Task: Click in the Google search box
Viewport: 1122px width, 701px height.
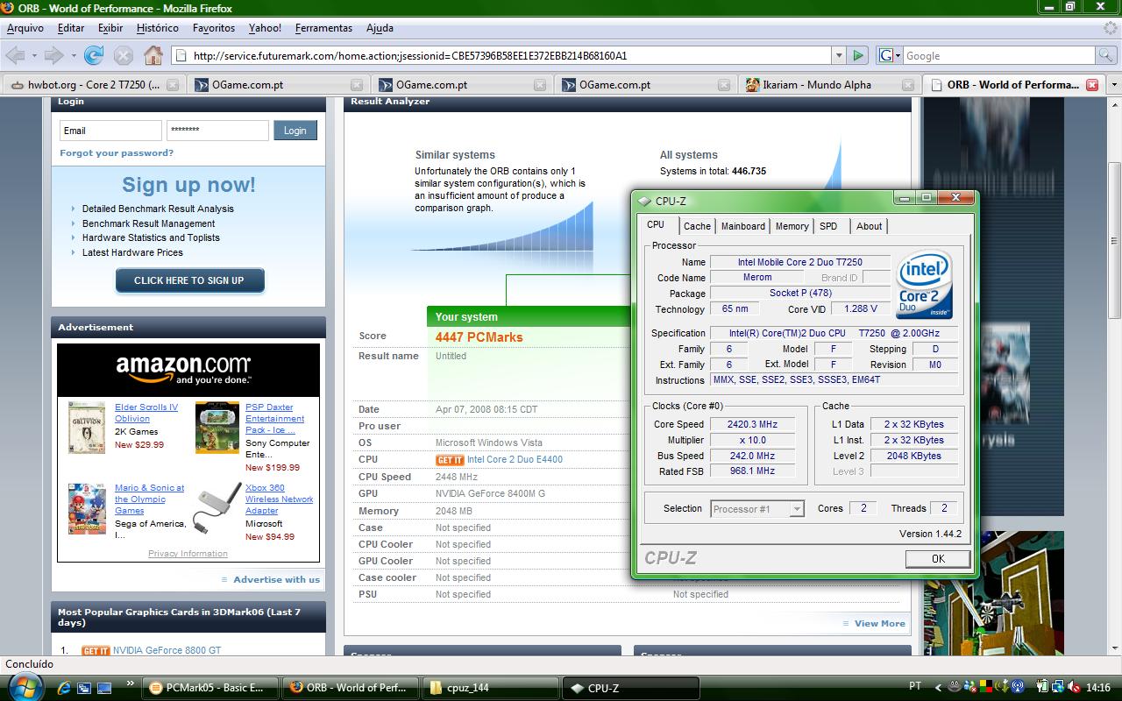Action: pyautogui.click(x=998, y=55)
